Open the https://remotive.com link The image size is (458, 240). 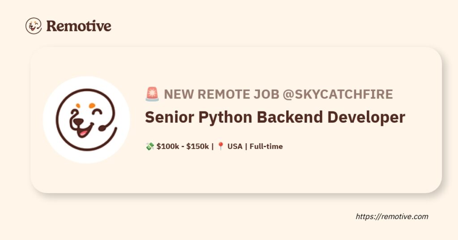tap(392, 217)
